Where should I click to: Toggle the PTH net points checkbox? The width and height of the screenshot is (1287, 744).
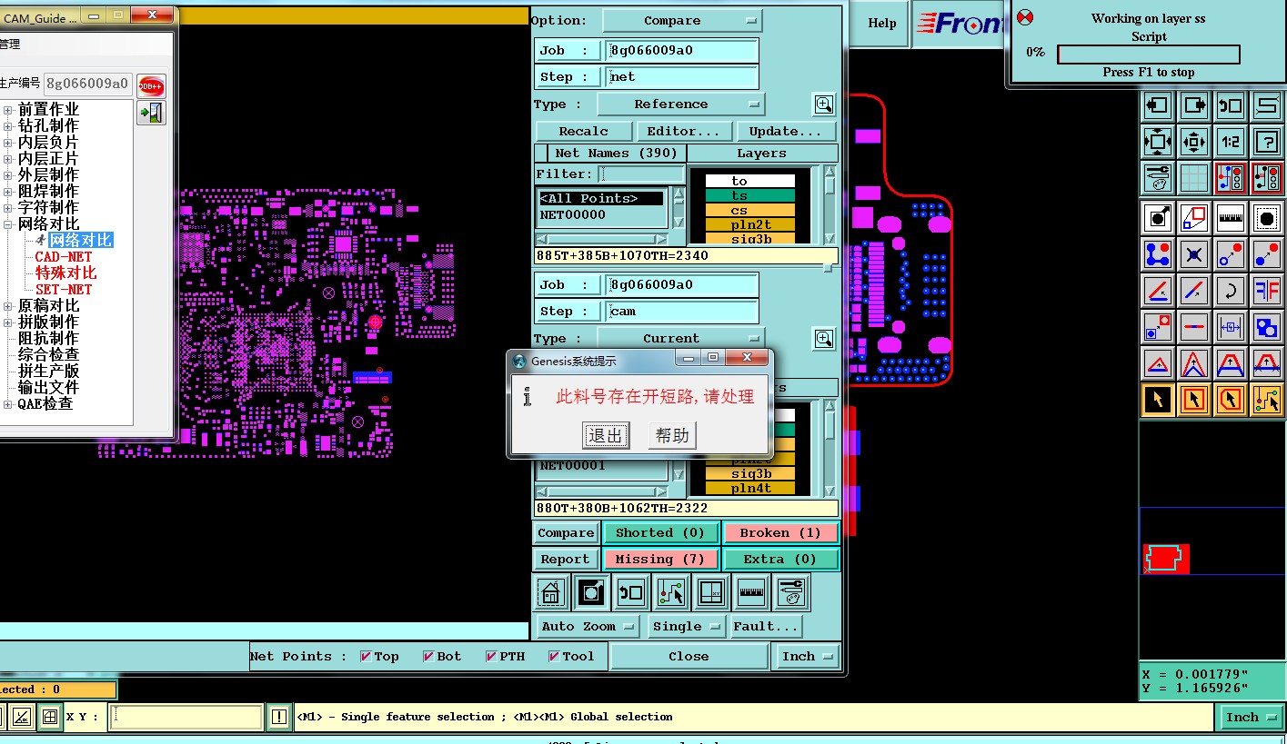491,656
